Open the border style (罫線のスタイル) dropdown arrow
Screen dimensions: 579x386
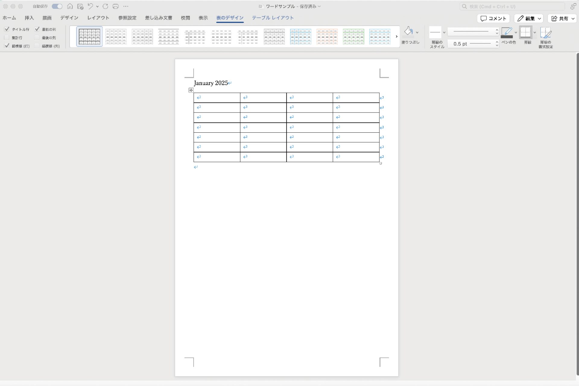point(444,32)
